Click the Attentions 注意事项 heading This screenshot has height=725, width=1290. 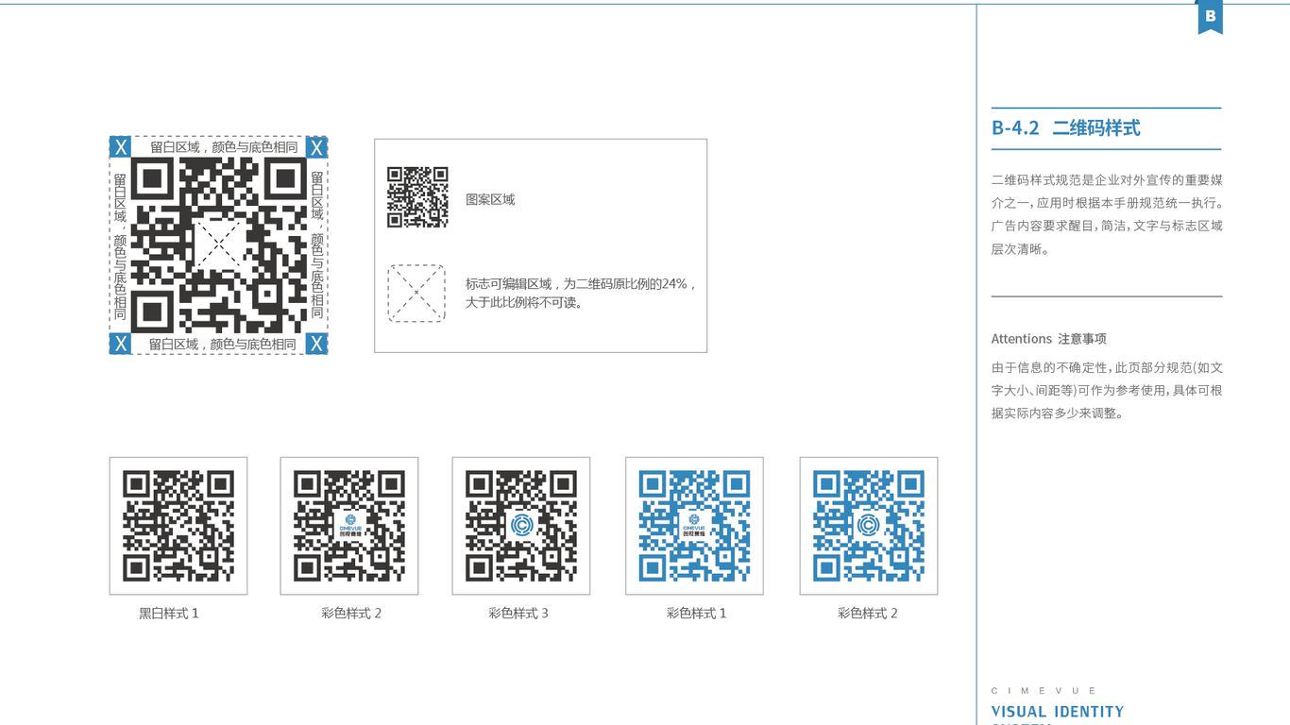point(1049,339)
